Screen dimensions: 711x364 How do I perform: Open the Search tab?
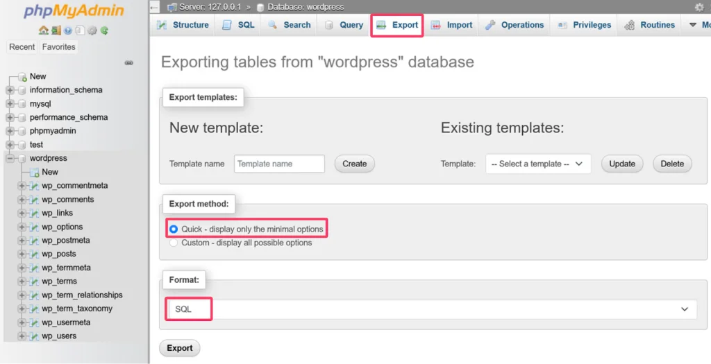click(x=290, y=25)
